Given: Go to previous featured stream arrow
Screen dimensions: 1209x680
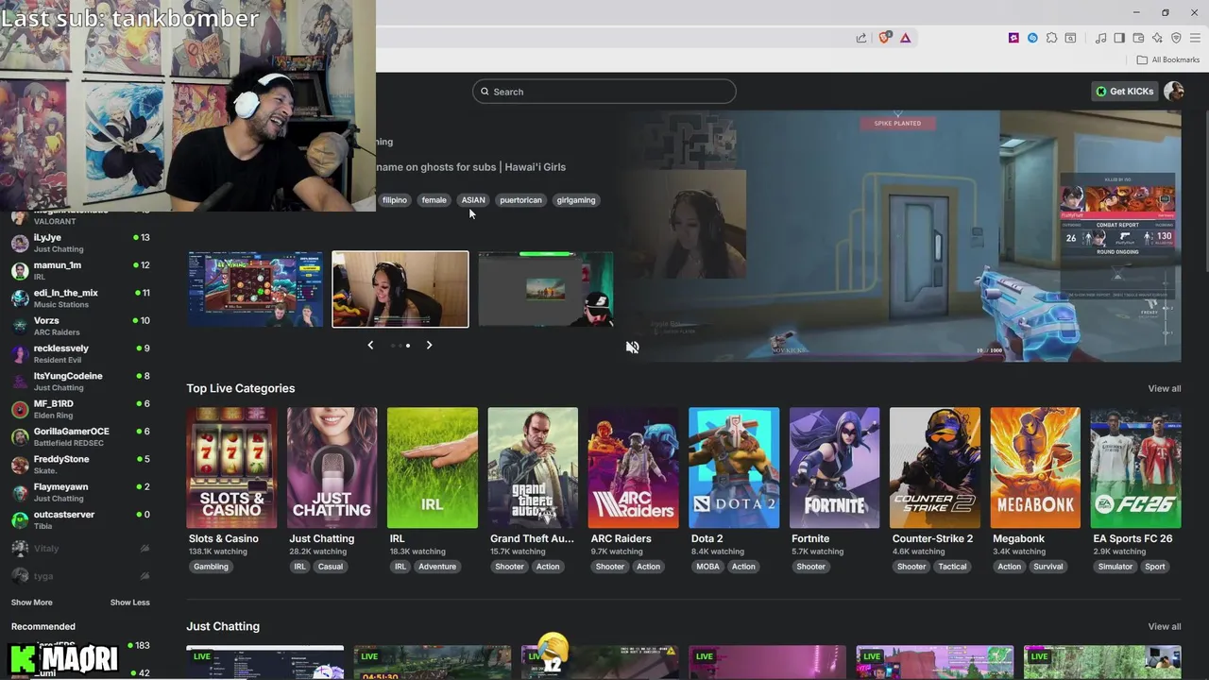Looking at the screenshot, I should click(370, 345).
